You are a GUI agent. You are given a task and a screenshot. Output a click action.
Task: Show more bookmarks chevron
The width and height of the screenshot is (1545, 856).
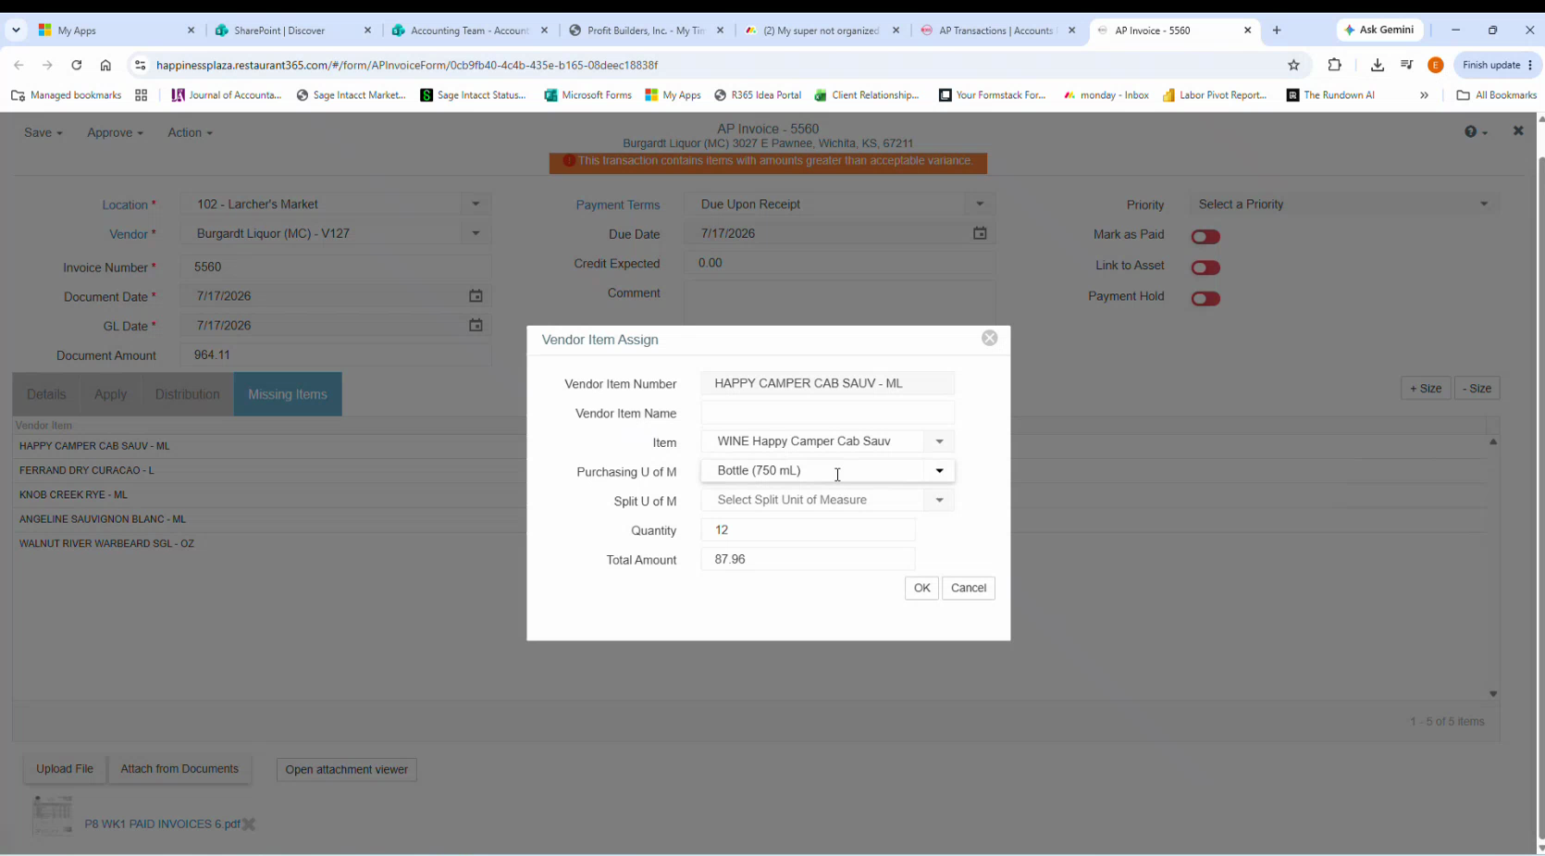tap(1424, 94)
